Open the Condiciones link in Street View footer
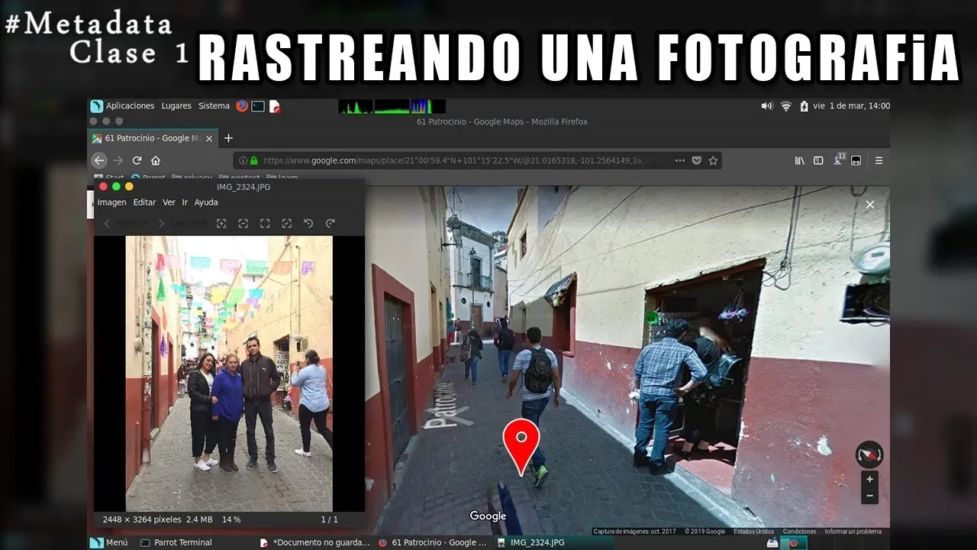The image size is (977, 550). (x=799, y=532)
